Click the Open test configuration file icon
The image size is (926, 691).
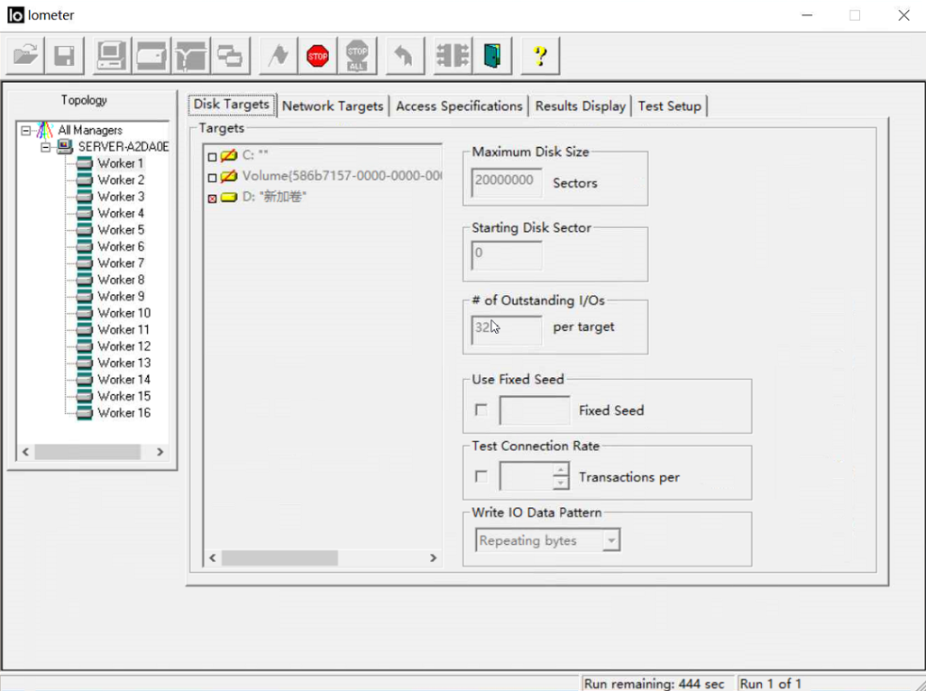(26, 56)
